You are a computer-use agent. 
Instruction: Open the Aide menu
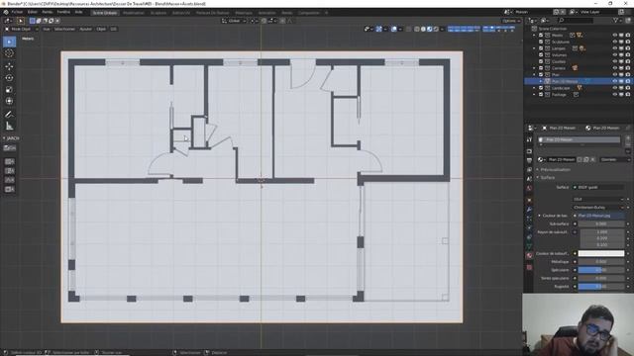79,12
